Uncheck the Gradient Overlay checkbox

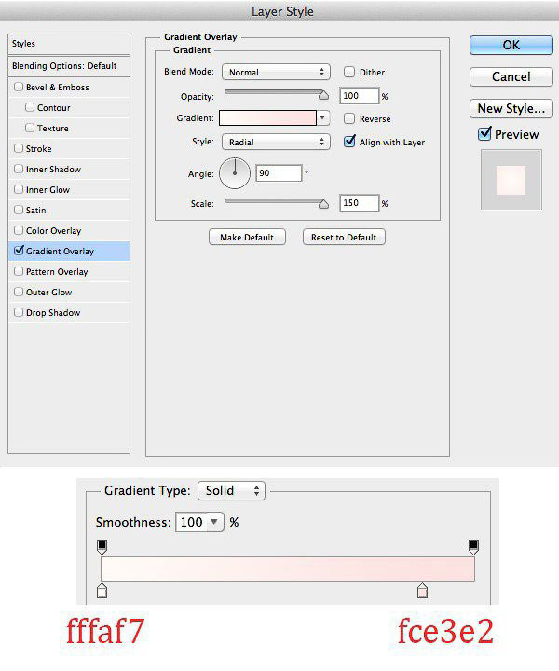19,251
